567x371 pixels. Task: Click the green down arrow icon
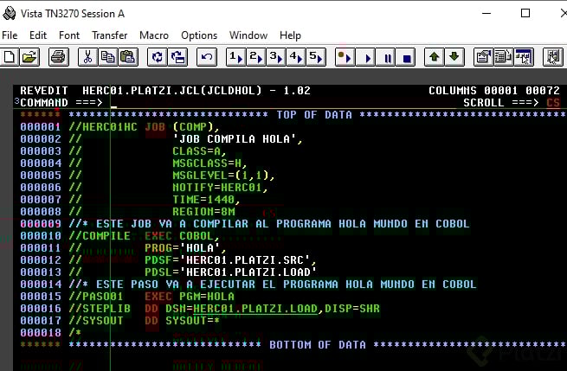tap(454, 57)
